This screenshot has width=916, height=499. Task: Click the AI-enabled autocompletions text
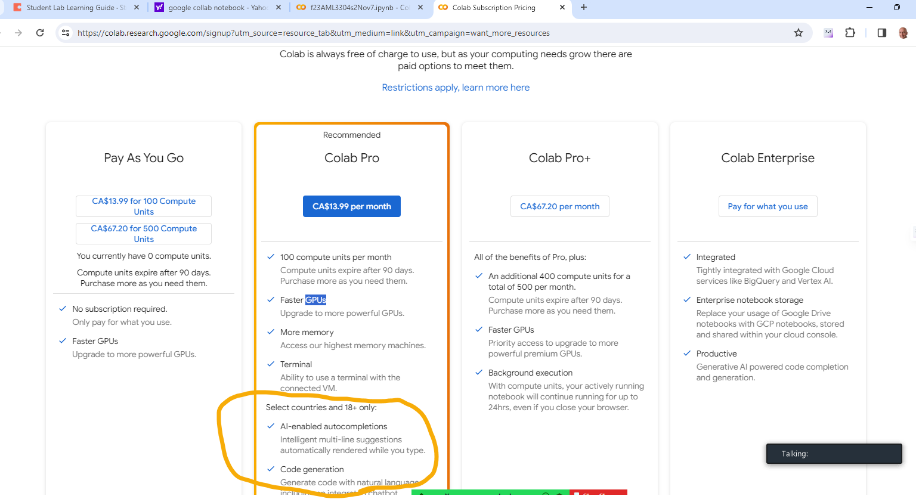click(x=334, y=426)
